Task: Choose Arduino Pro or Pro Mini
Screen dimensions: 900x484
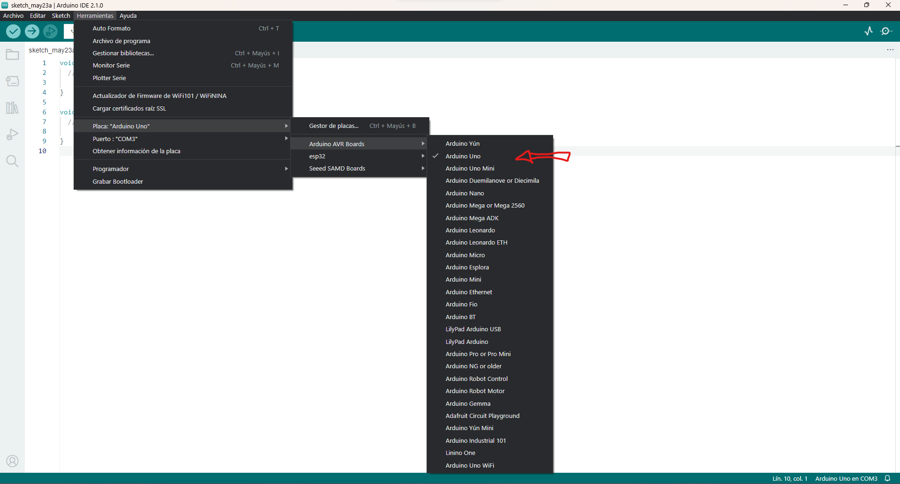Action: [490, 354]
